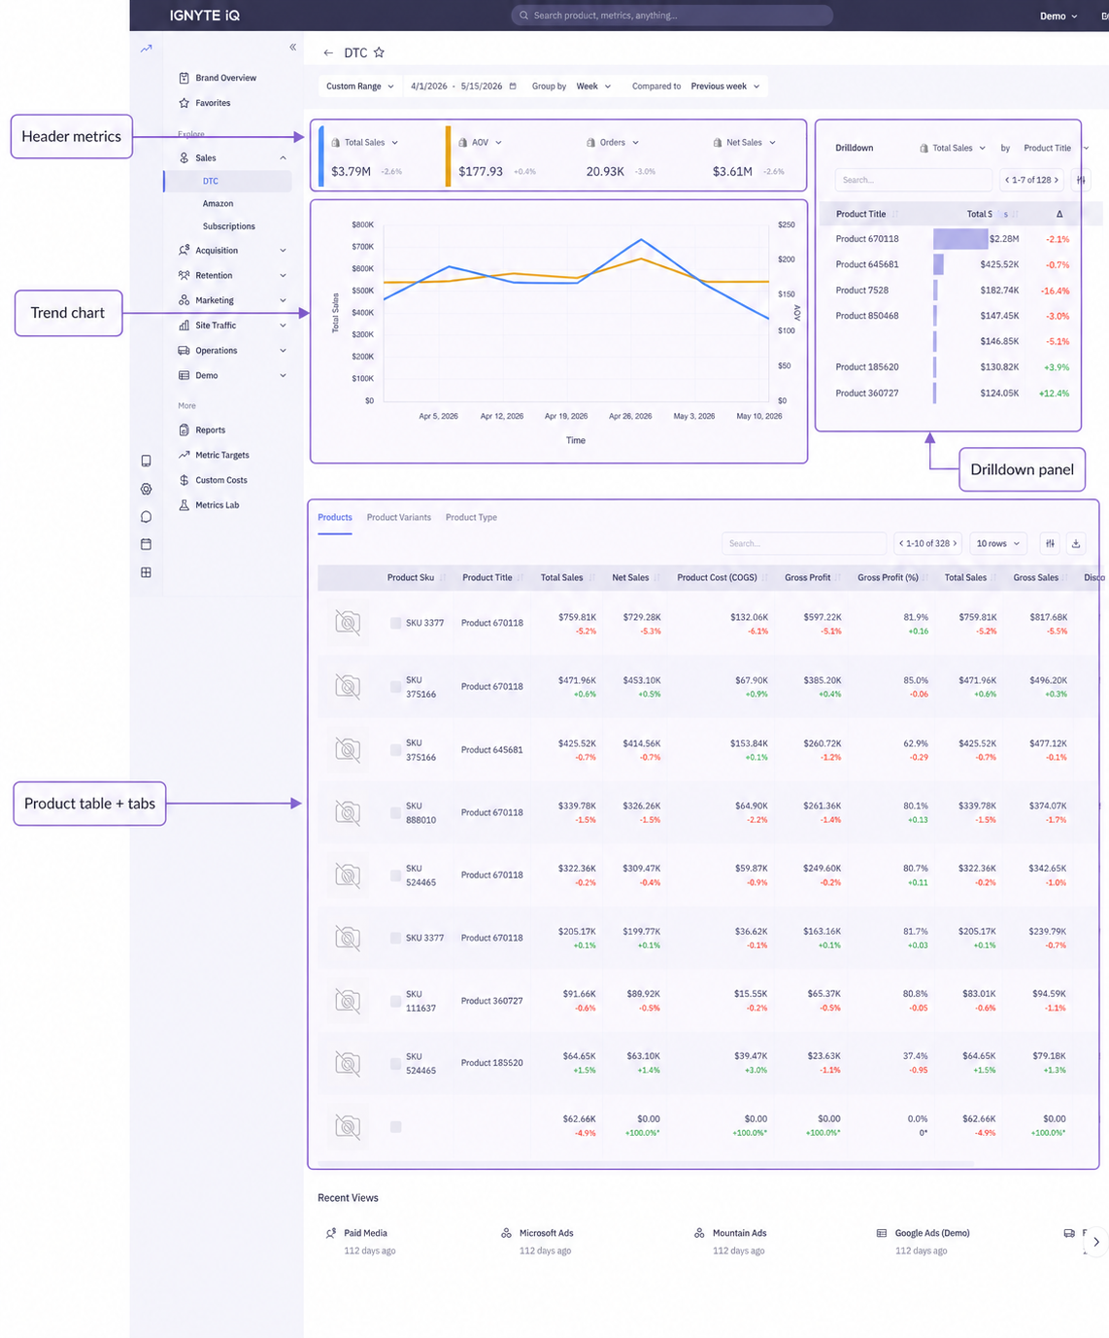Click the drilldown Search field
Screen dimensions: 1109x1338
pyautogui.click(x=913, y=180)
